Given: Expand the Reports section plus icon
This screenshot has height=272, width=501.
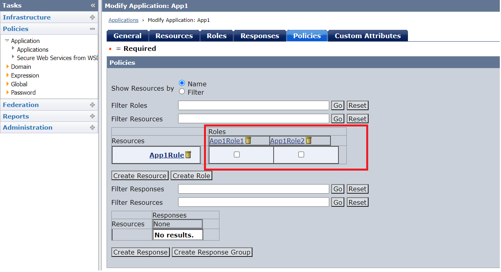Looking at the screenshot, I should pos(92,117).
